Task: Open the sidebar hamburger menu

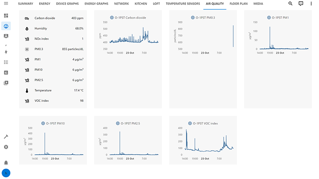Action: [6, 4]
